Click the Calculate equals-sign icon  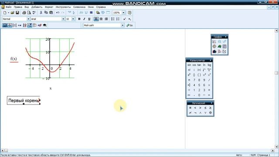(91, 13)
